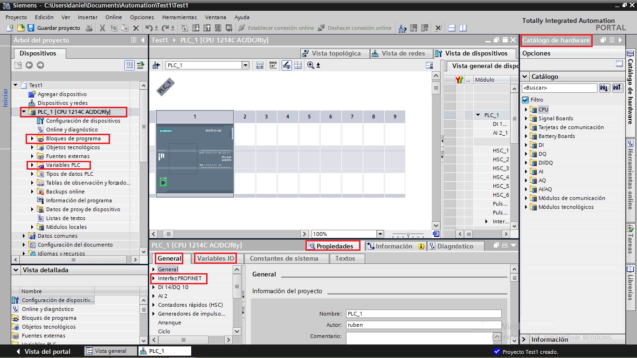
Task: Click the SIMATIC CPU module in slot 1
Action: click(194, 159)
